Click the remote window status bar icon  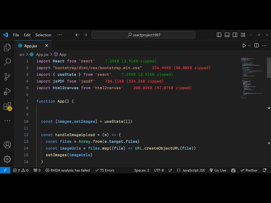(x=5, y=170)
